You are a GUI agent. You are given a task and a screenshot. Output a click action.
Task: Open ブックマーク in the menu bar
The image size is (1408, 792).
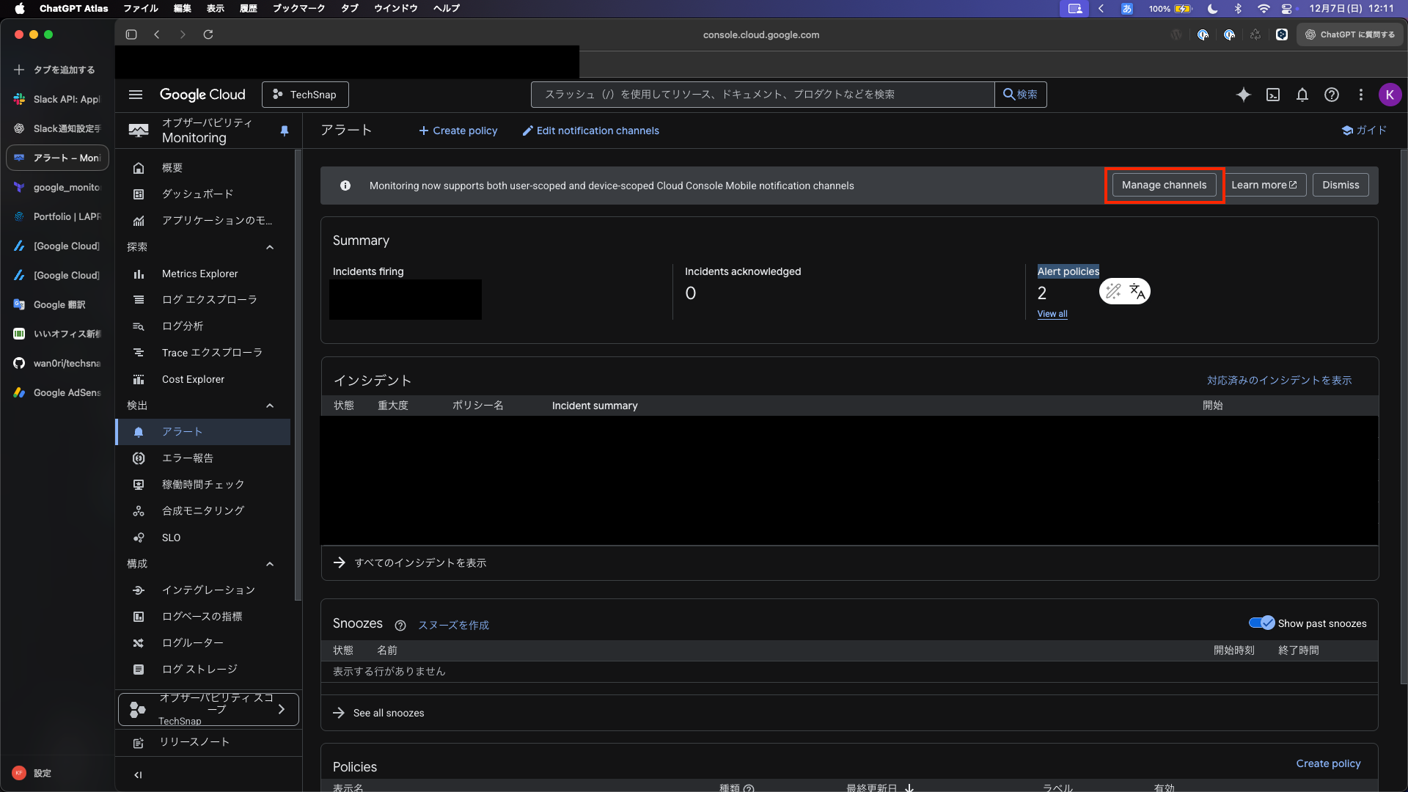click(298, 8)
